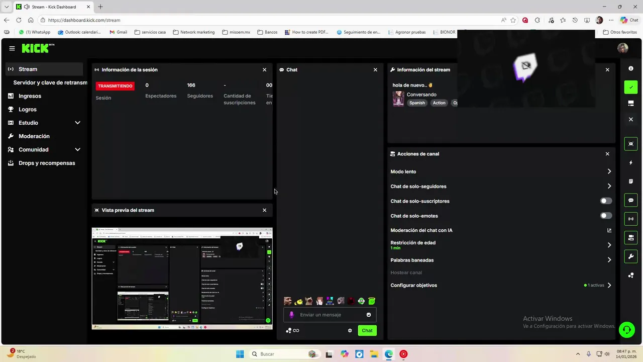Open AI chat moderation external link icon
This screenshot has width=643, height=362.
(609, 230)
